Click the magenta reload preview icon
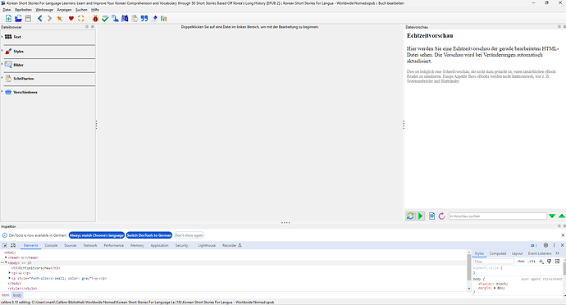 coord(441,216)
